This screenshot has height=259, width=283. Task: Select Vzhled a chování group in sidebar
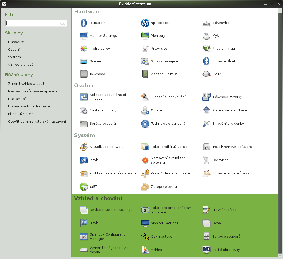coord(22,65)
